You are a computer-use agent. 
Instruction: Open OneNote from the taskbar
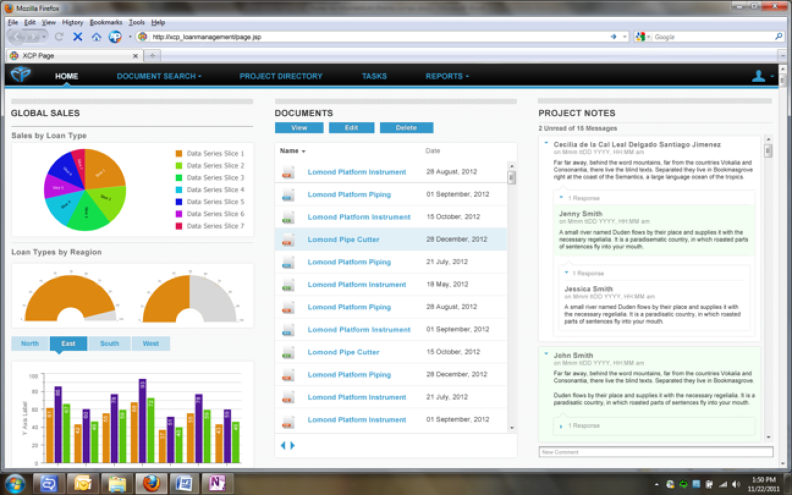(217, 483)
